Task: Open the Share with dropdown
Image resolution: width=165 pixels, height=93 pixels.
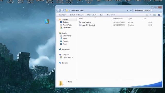Action: coord(92,15)
